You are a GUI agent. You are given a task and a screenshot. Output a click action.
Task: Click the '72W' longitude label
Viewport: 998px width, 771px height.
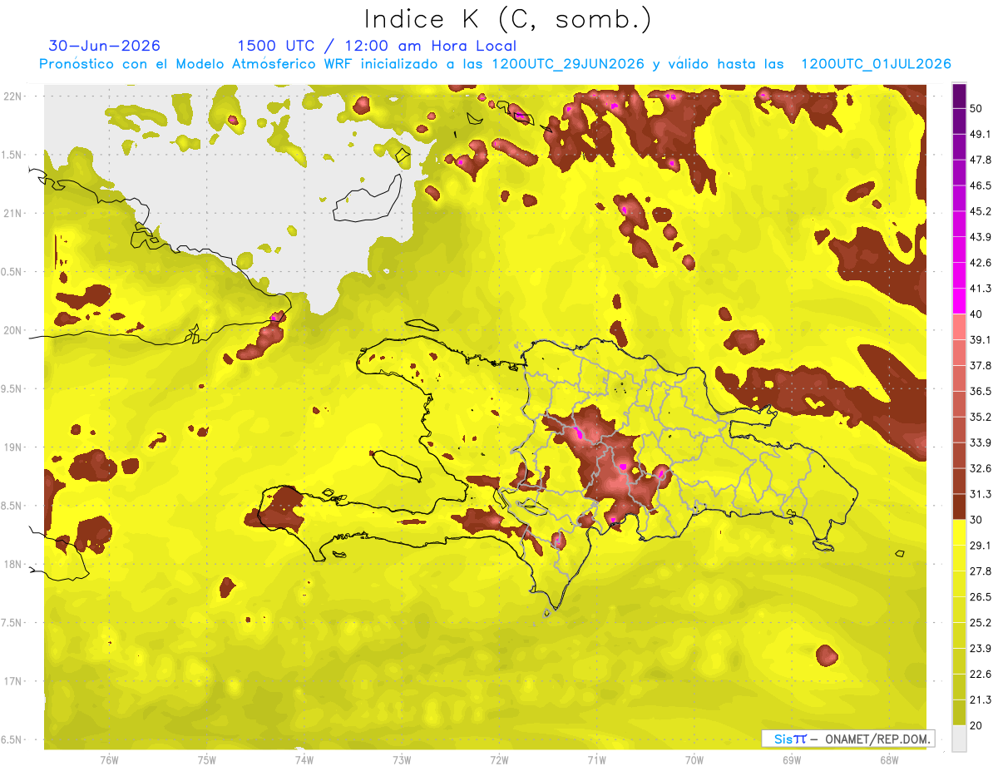coord(499,760)
